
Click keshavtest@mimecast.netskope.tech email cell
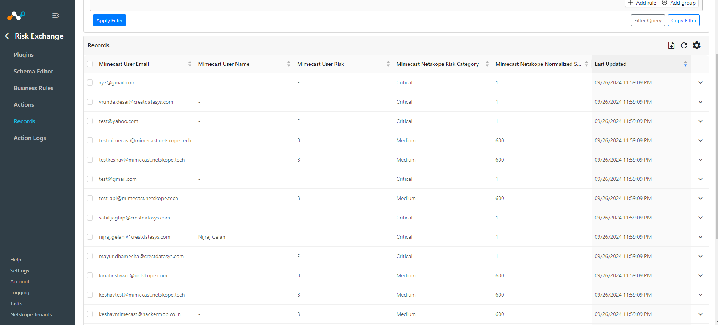142,295
